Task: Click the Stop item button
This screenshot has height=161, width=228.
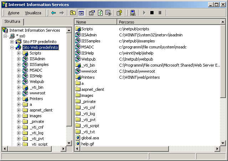Action: [x=152, y=13]
